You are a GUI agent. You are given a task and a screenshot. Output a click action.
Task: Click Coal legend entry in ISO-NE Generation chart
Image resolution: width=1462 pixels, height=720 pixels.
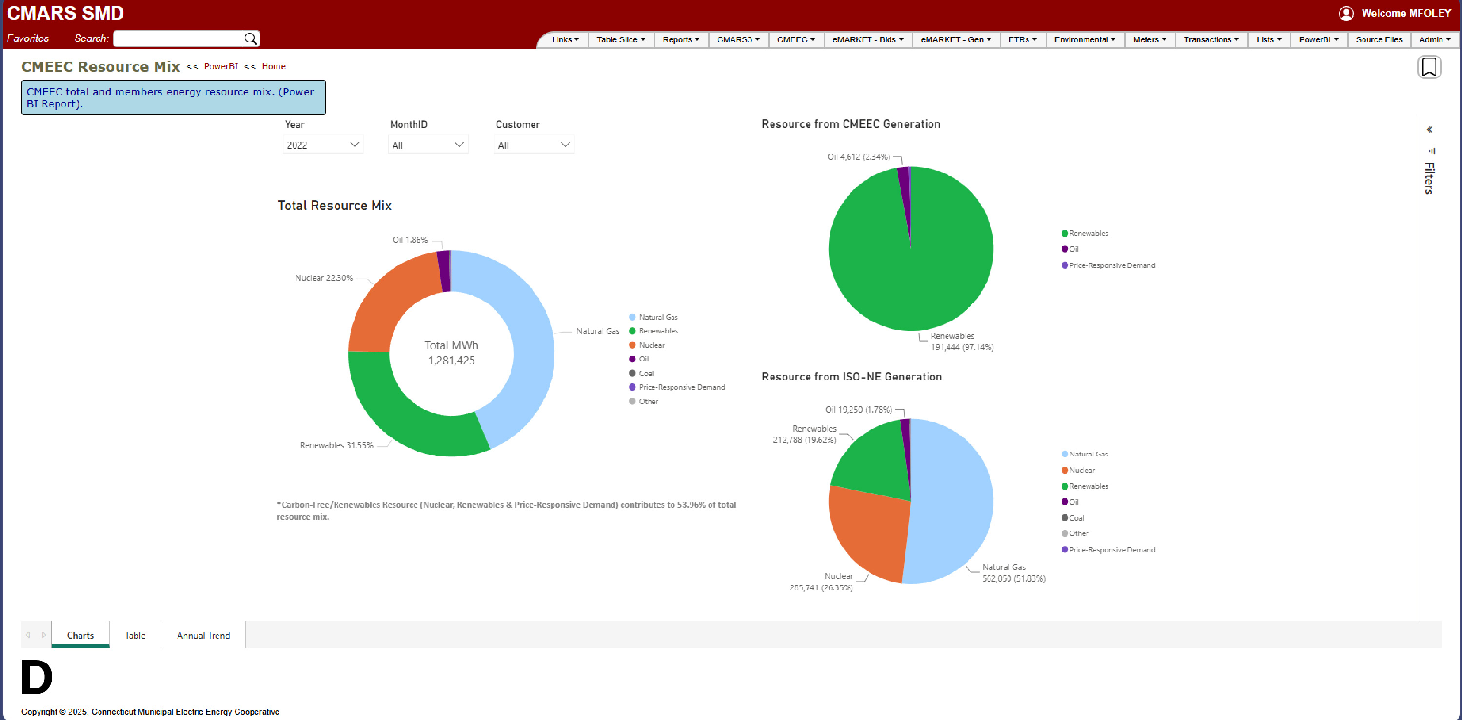1073,518
